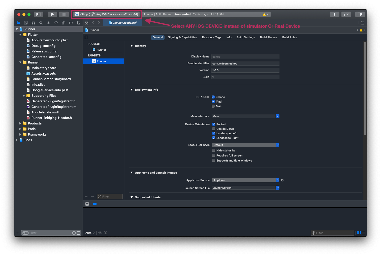The width and height of the screenshot is (381, 255).
Task: Open the breakpoint navigator icon
Action: click(x=71, y=23)
